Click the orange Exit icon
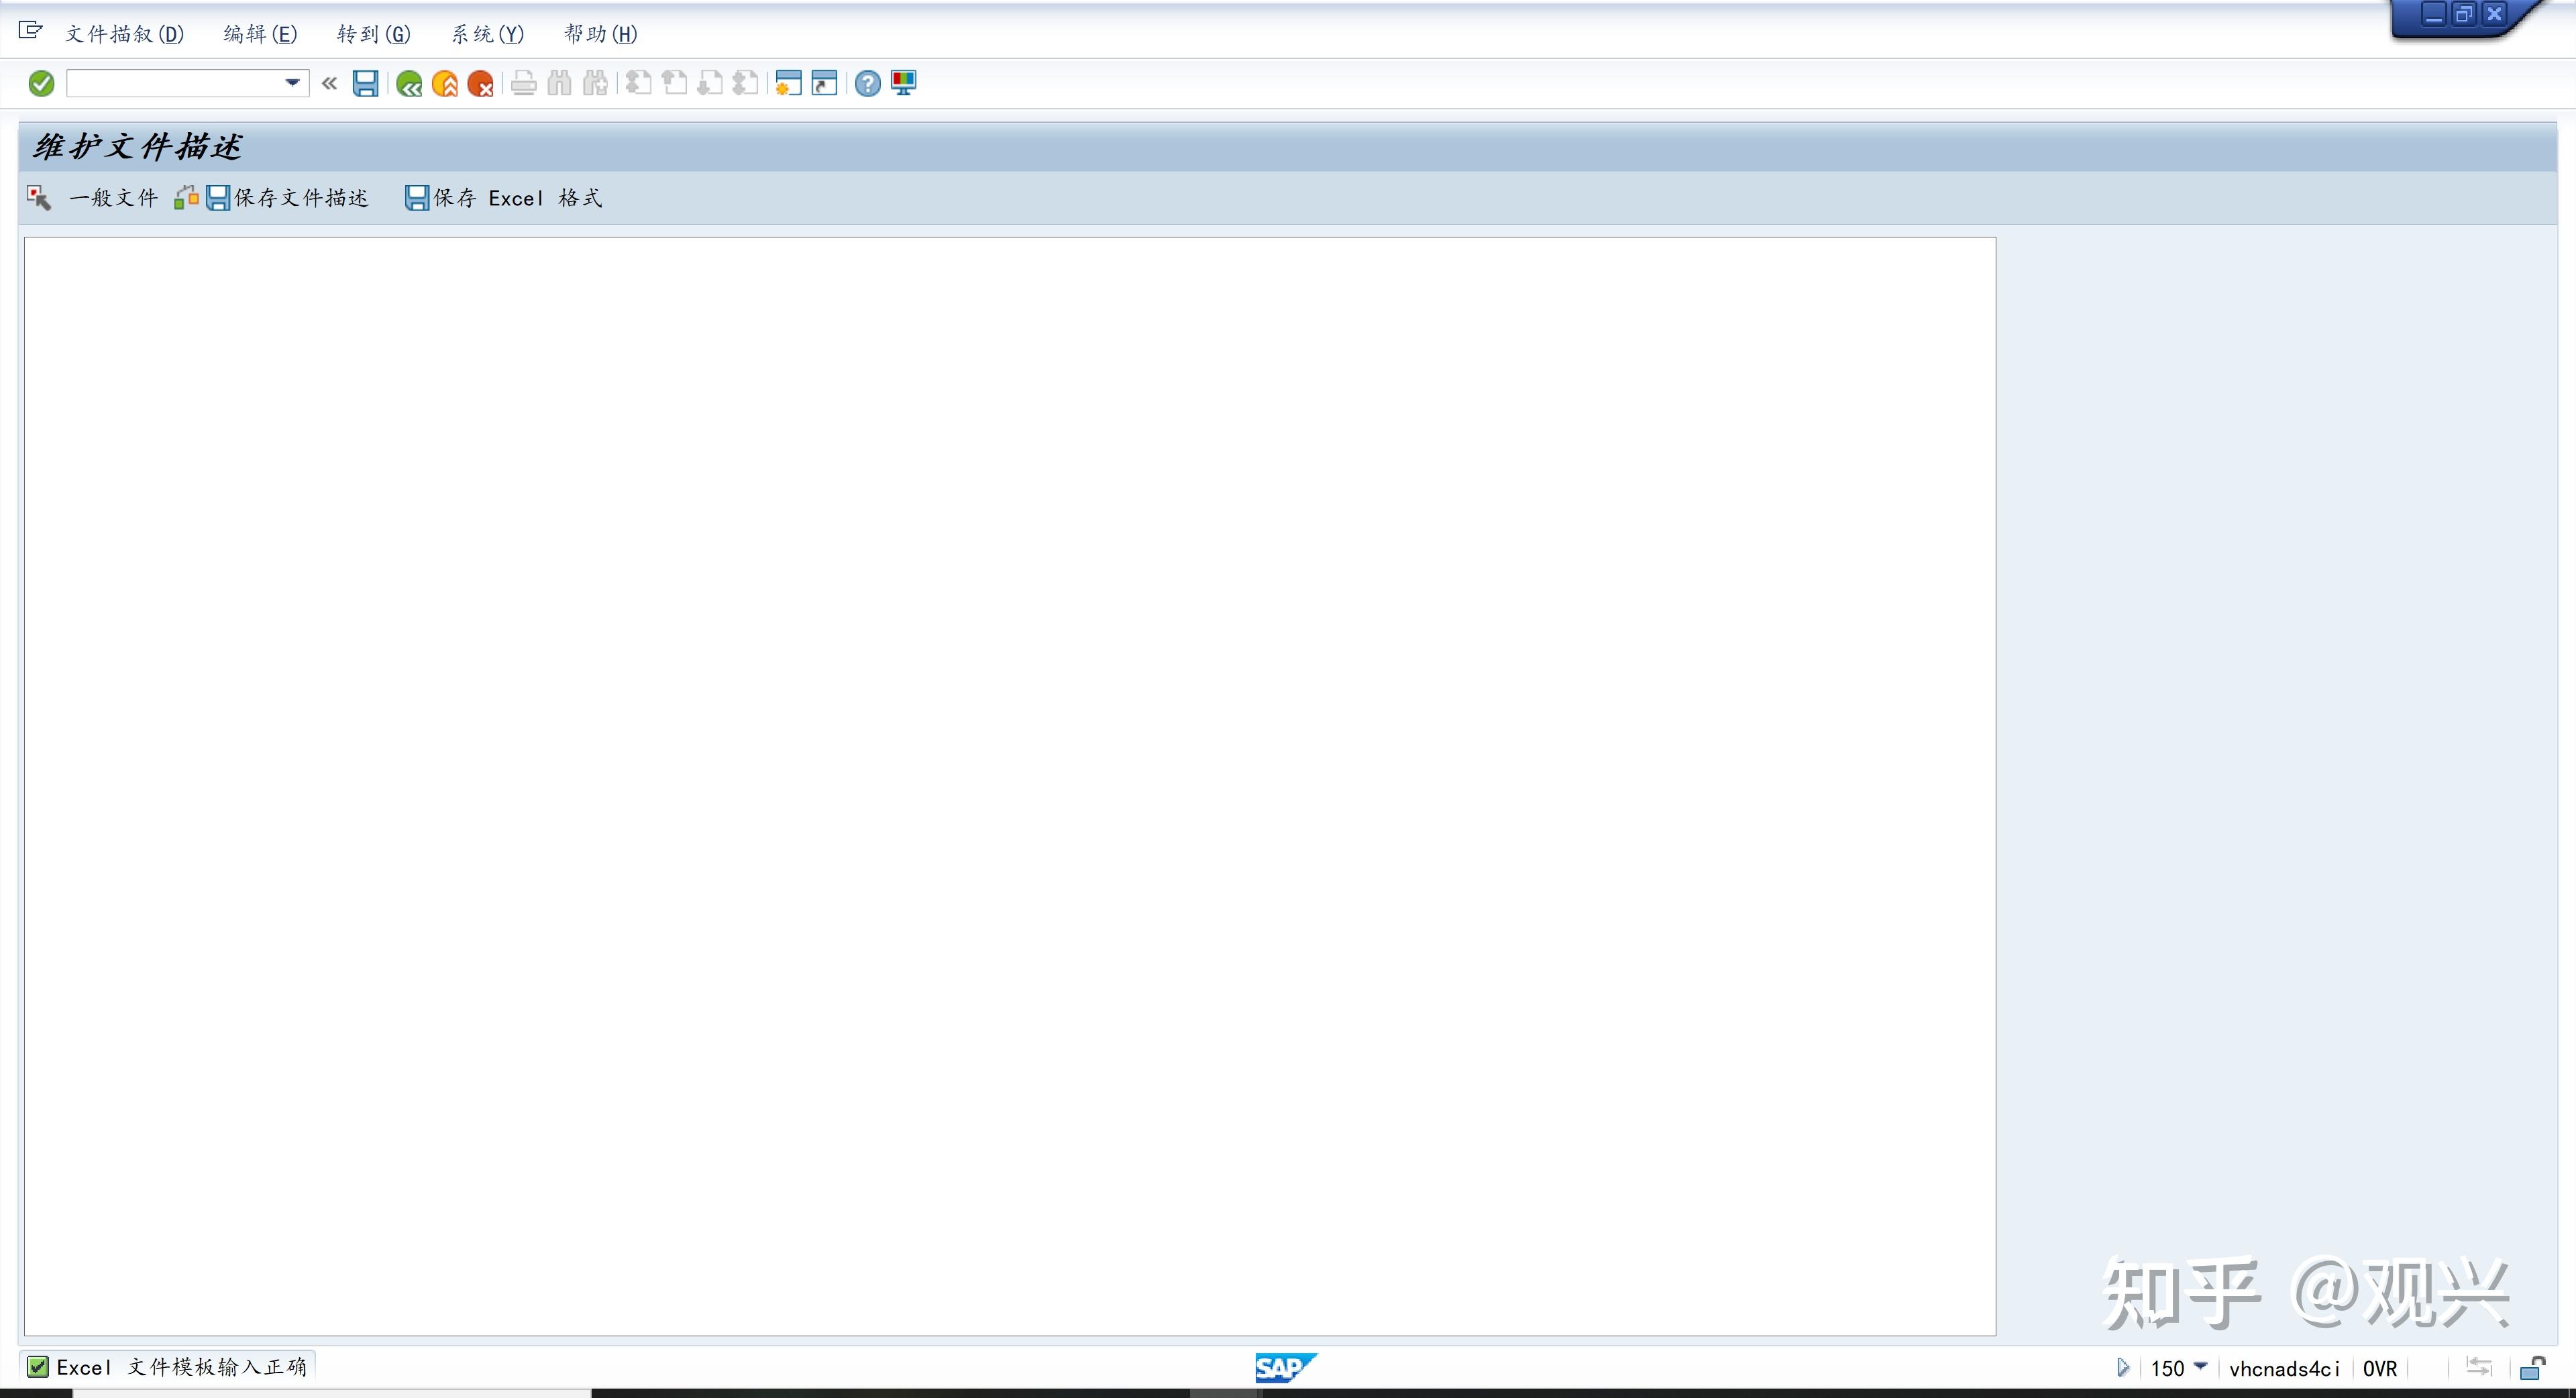 pyautogui.click(x=444, y=84)
